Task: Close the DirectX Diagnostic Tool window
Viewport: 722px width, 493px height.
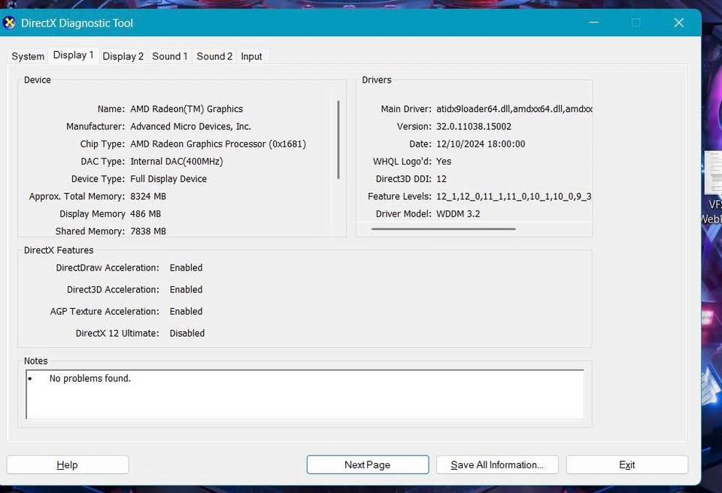Action: [678, 23]
